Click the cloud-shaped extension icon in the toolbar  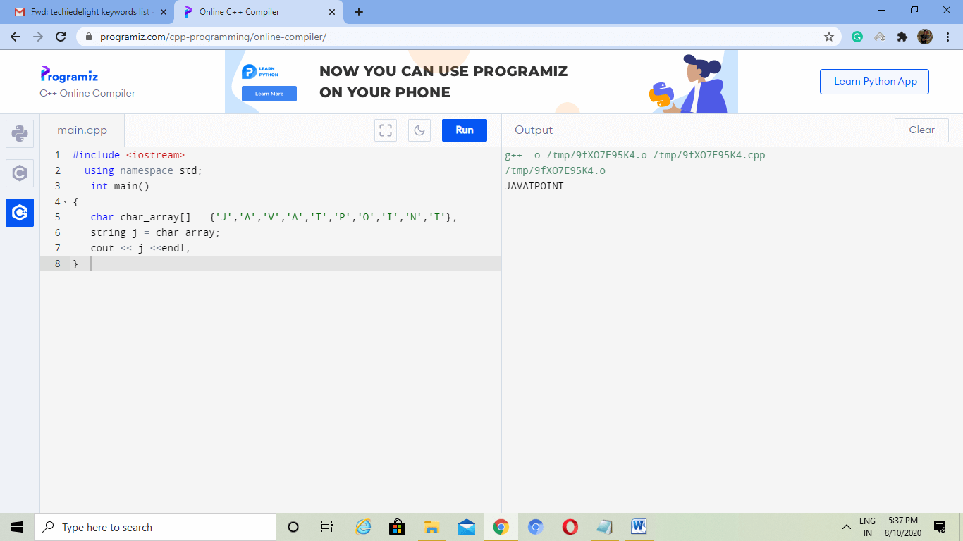click(x=880, y=37)
